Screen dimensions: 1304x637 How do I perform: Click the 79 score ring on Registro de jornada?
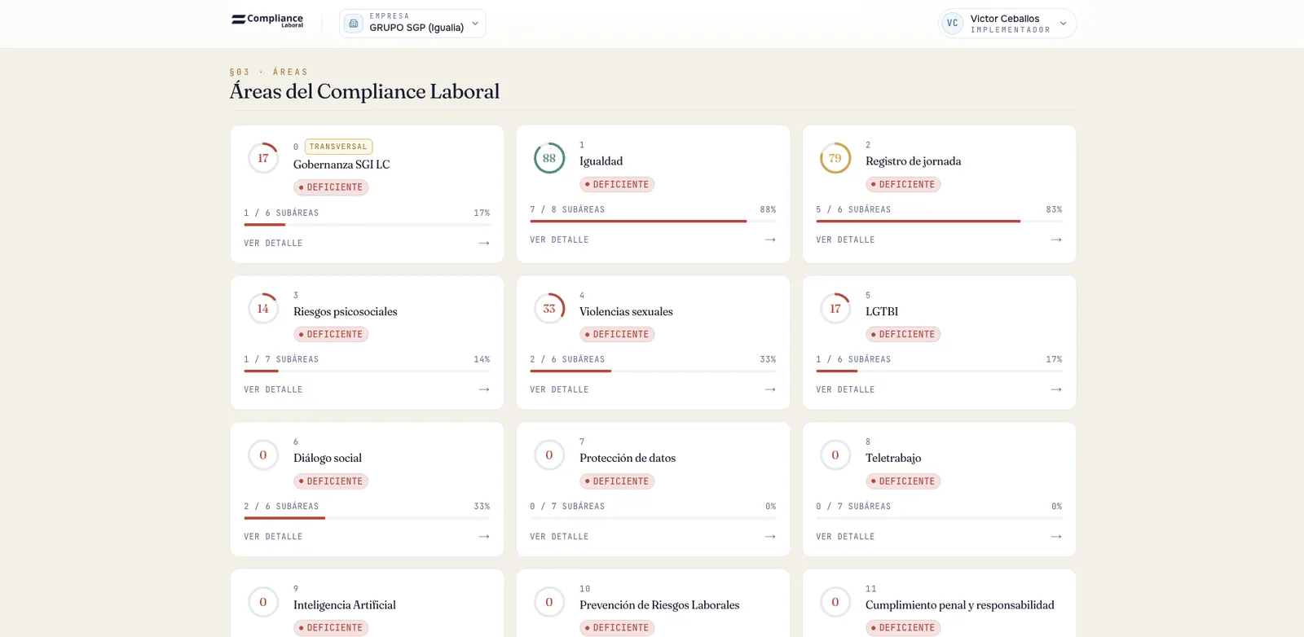pos(835,158)
